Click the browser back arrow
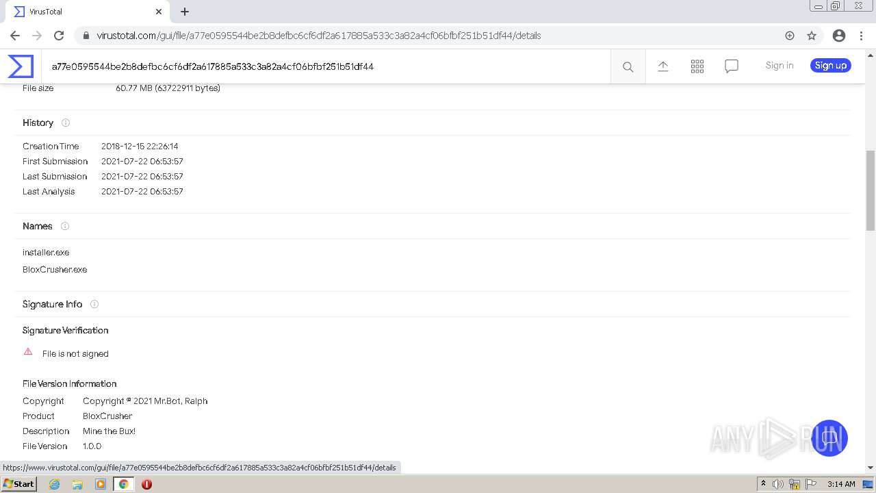Screen dimensions: 876x493 point(15,36)
